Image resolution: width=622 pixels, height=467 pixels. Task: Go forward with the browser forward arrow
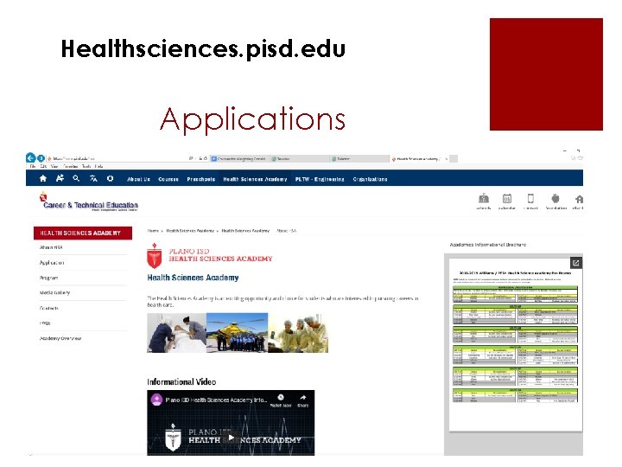[x=41, y=158]
